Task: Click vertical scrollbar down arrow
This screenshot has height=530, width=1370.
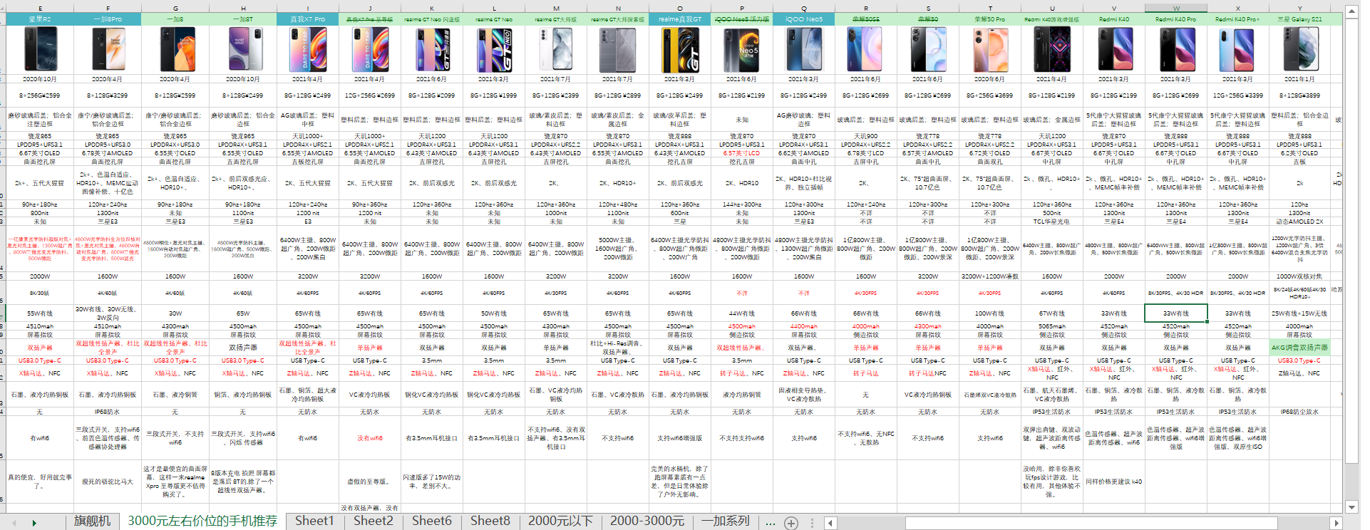Action: [1351, 507]
